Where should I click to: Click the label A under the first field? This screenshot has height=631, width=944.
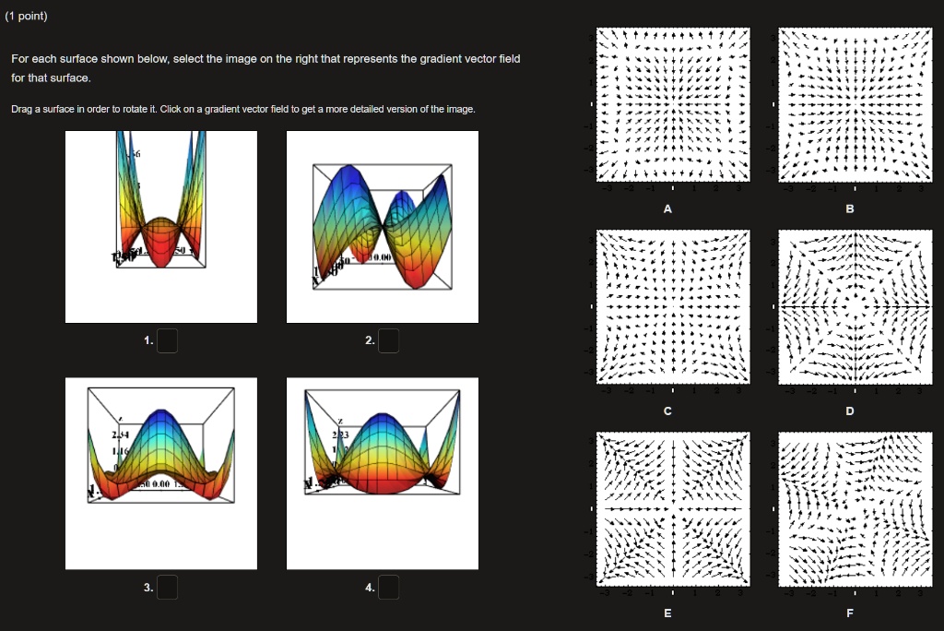(667, 209)
